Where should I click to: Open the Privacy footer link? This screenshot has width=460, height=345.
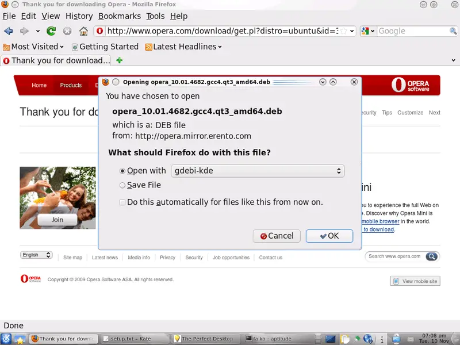pyautogui.click(x=167, y=258)
